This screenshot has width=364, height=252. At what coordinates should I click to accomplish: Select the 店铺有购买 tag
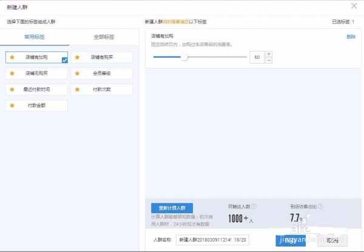[102, 58]
